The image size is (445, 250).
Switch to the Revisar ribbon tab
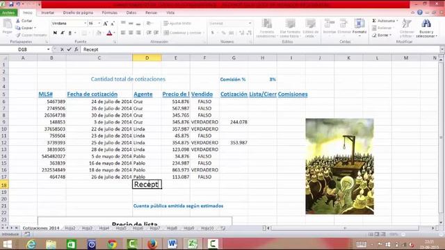tap(151, 12)
